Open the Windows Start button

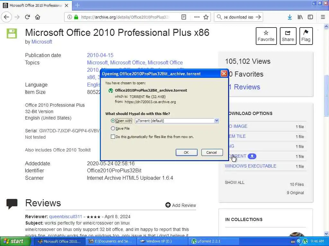pyautogui.click(x=15, y=241)
